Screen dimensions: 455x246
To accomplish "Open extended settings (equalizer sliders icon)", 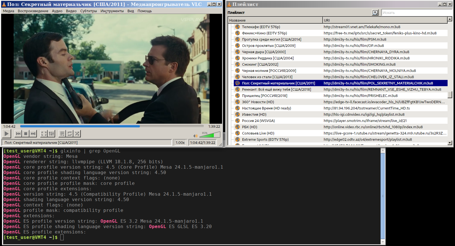I will pyautogui.click(x=51, y=133).
